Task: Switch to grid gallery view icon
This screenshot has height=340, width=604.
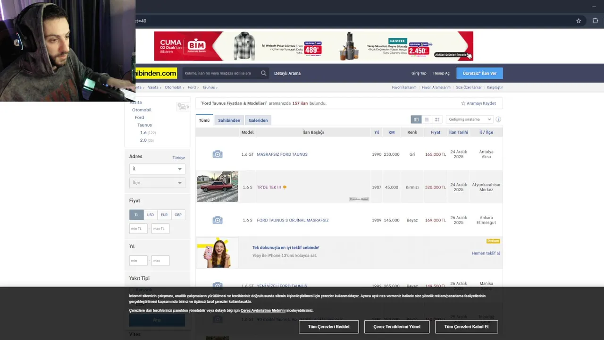Action: (437, 119)
